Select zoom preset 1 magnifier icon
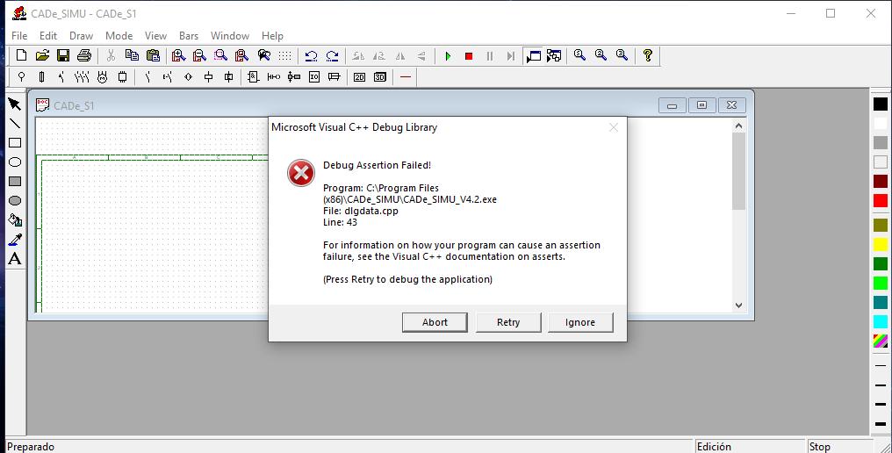The height and width of the screenshot is (453, 892). tap(579, 55)
